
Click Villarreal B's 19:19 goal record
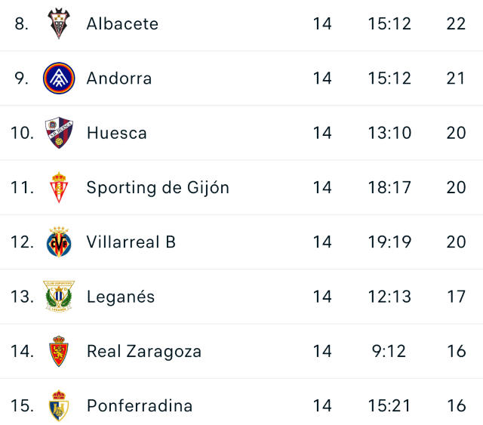point(389,242)
